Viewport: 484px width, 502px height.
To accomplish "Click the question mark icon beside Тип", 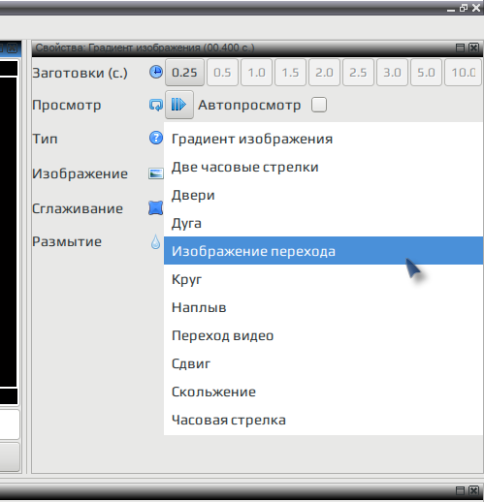I will pyautogui.click(x=156, y=138).
